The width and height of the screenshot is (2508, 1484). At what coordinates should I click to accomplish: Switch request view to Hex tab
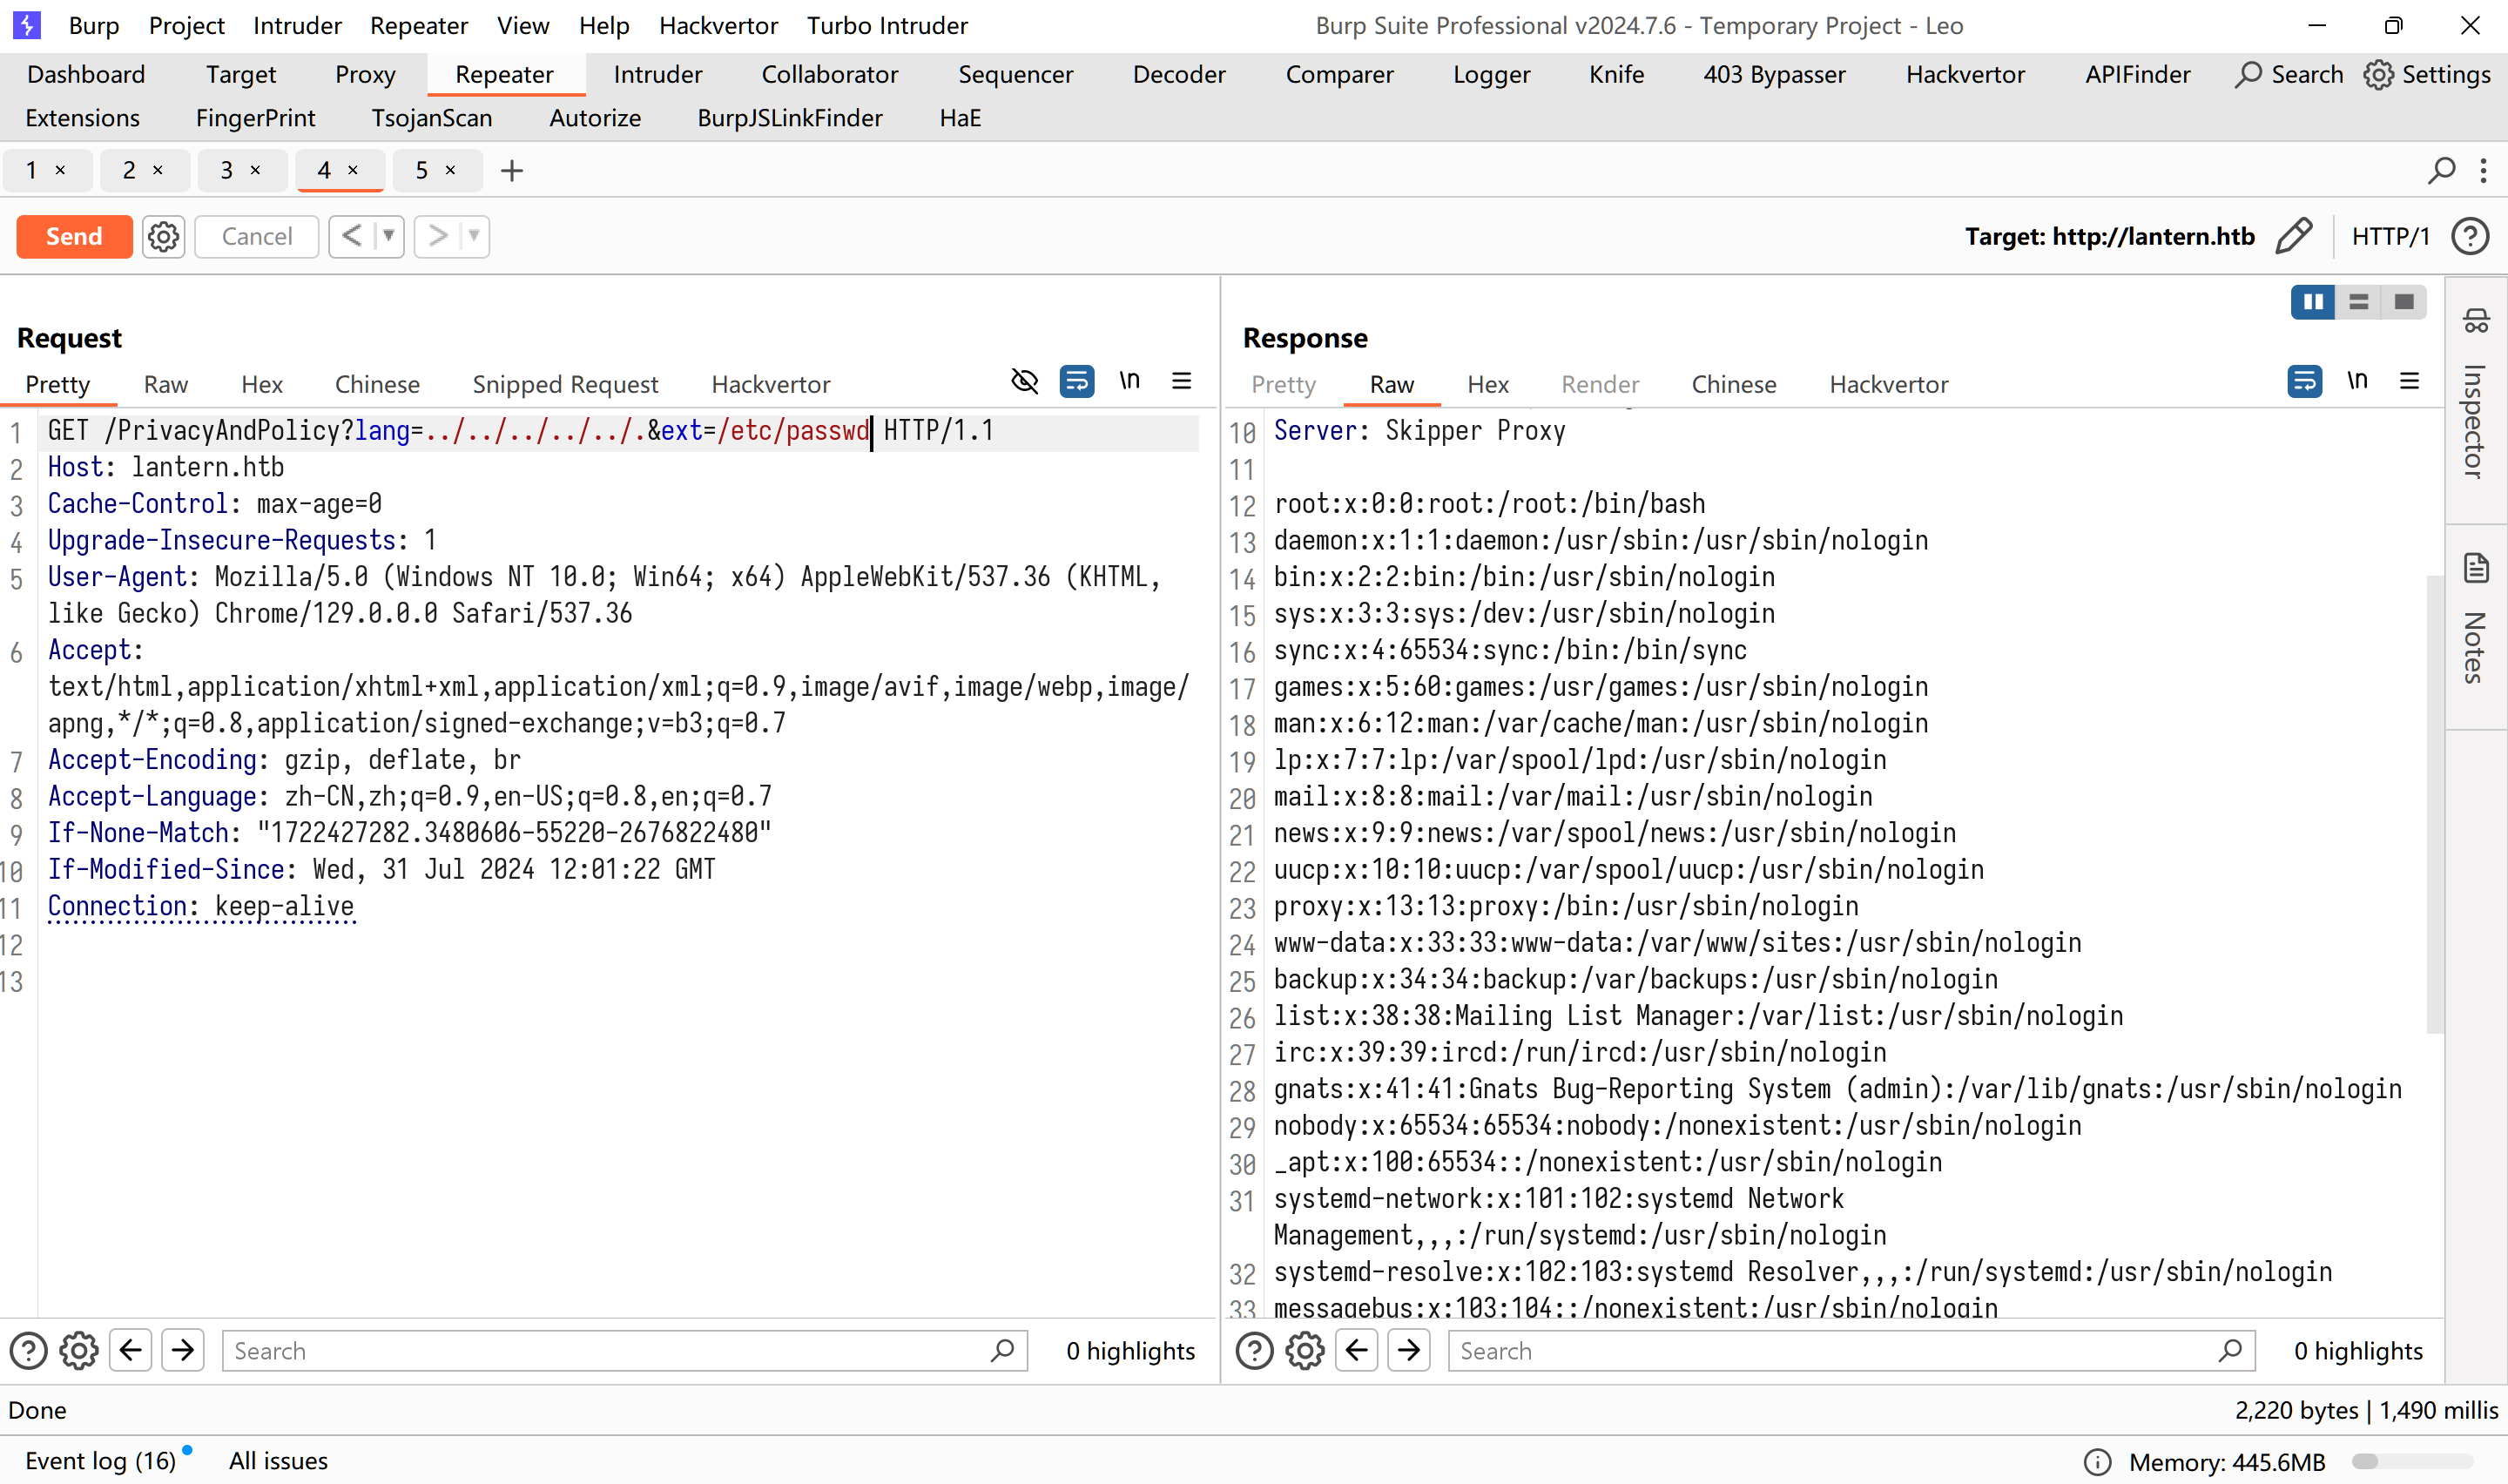pyautogui.click(x=262, y=385)
